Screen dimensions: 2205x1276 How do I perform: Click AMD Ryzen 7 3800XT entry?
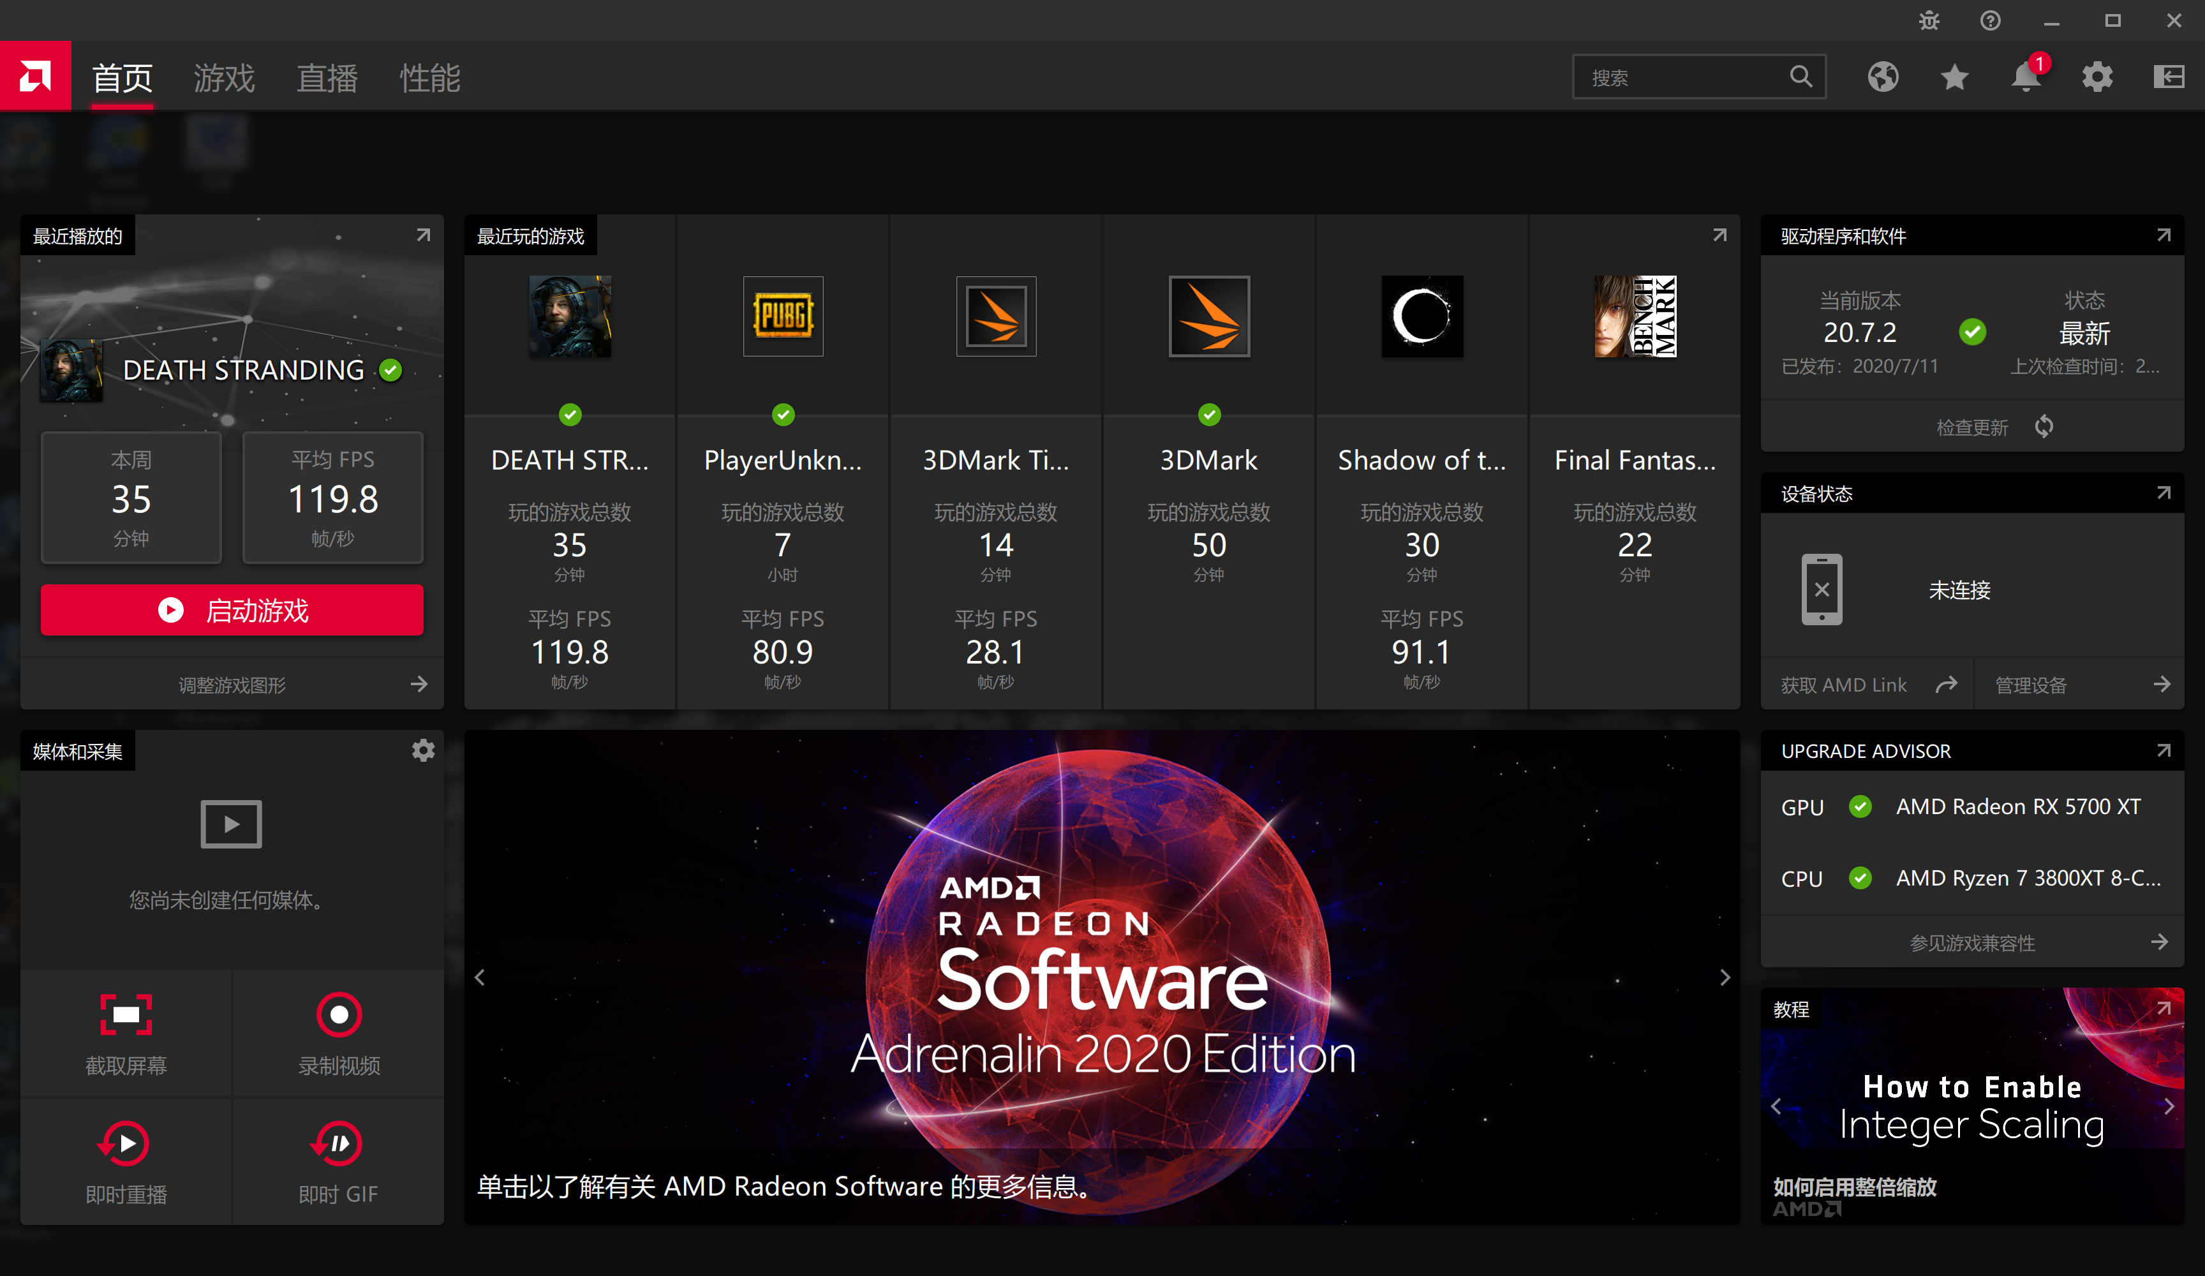[2028, 878]
